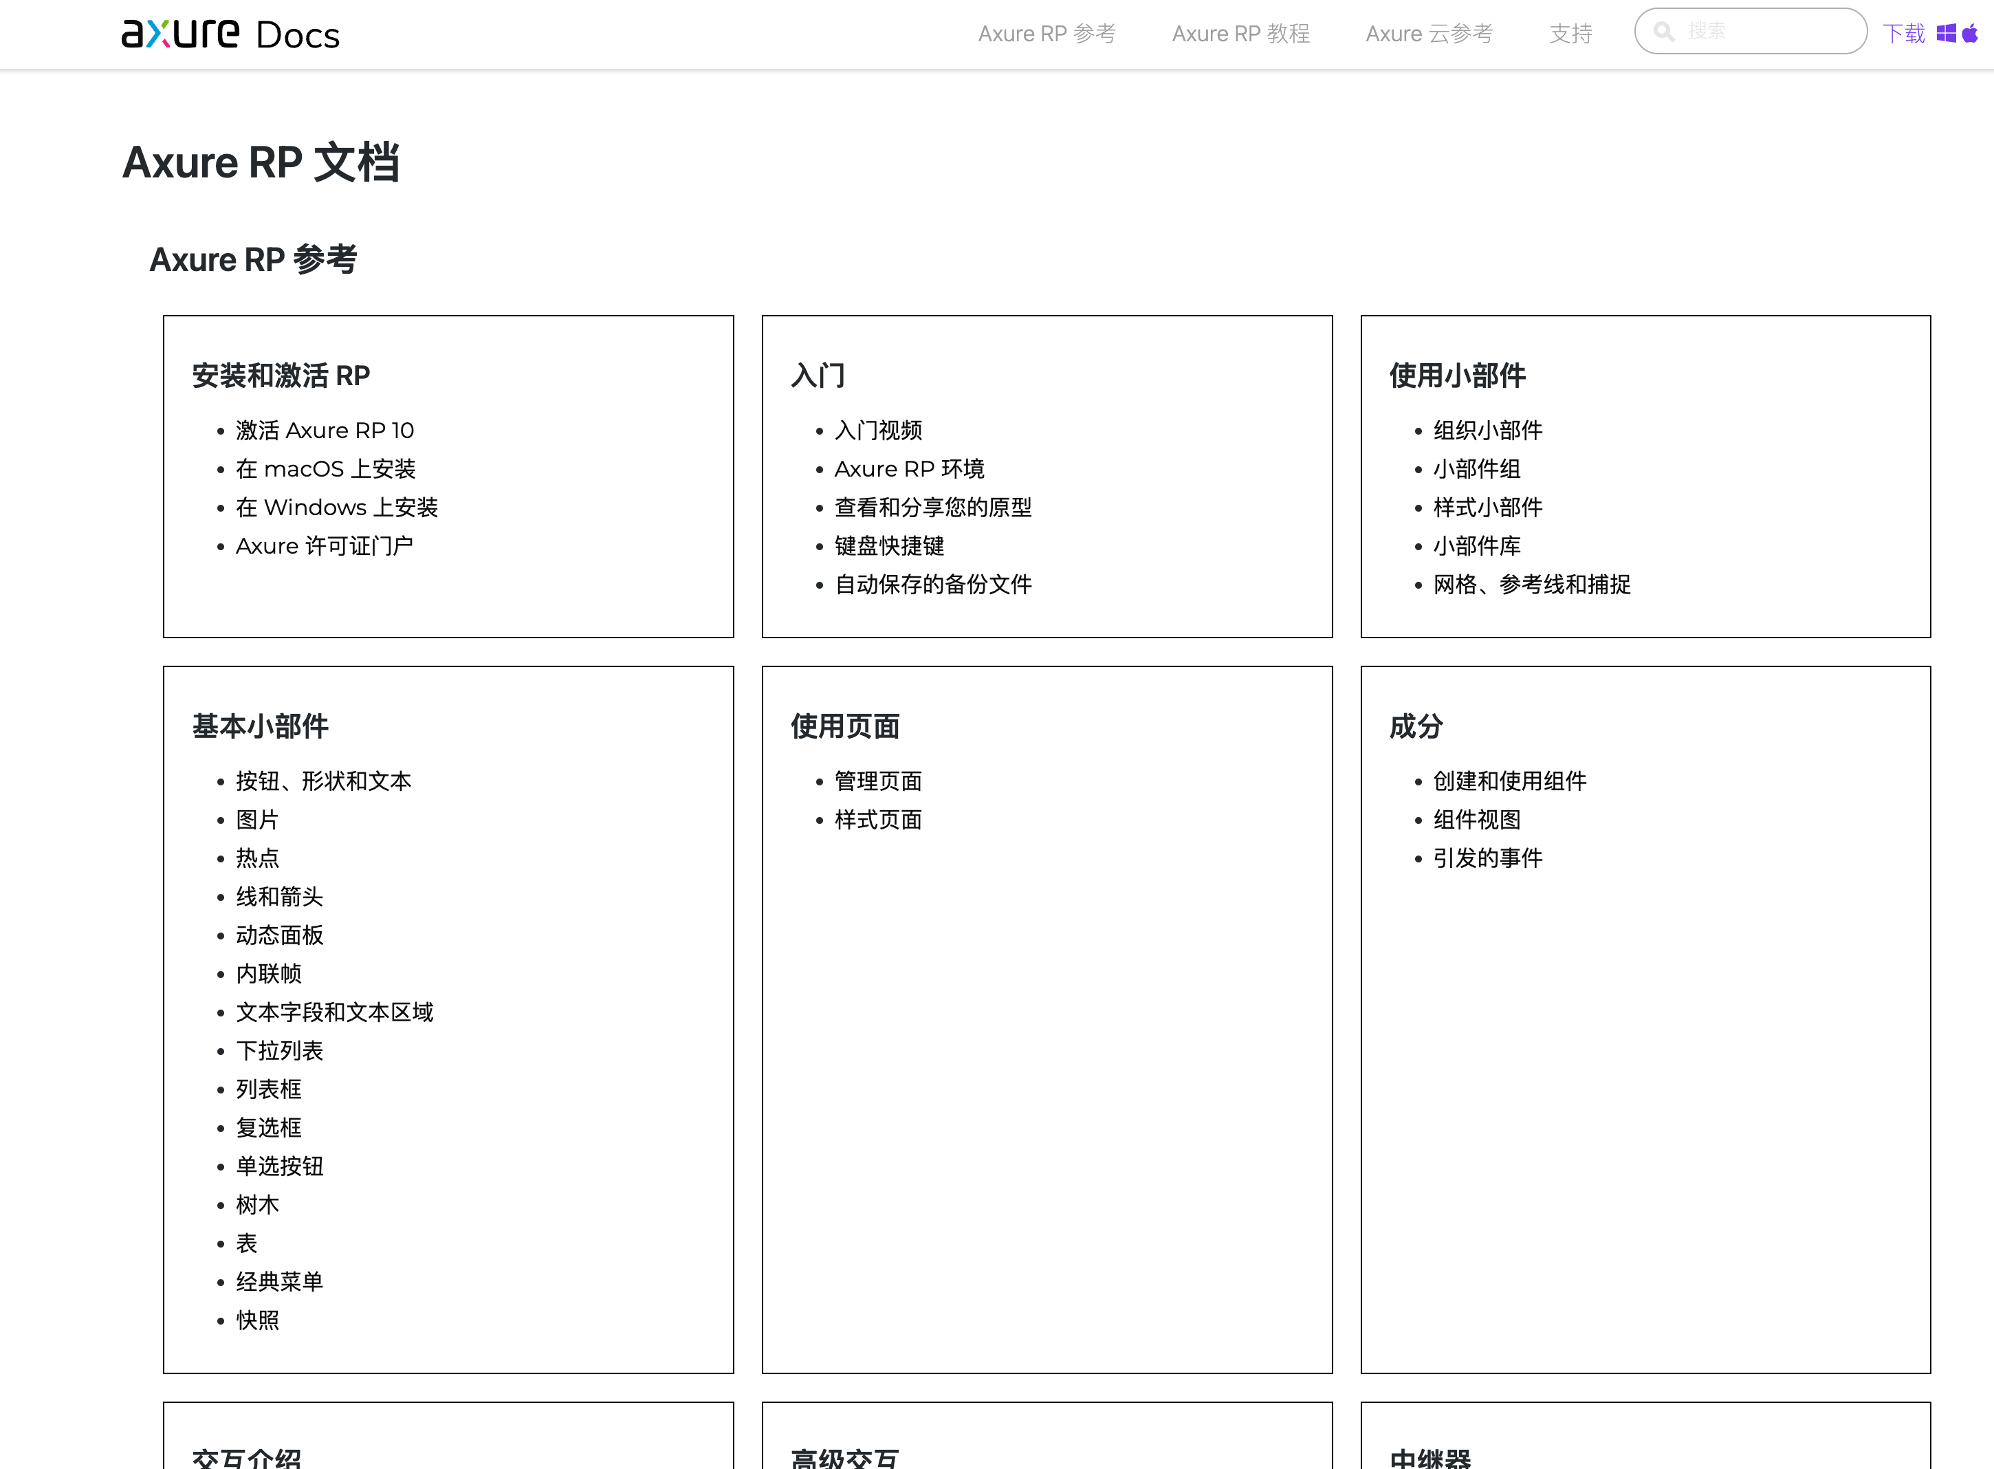Click the search magnifier icon
This screenshot has height=1469, width=1994.
point(1664,32)
